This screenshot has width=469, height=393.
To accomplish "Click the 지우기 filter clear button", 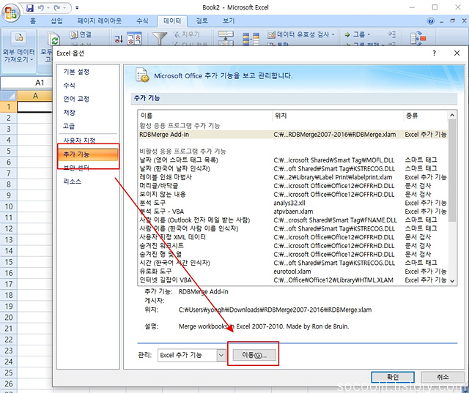I will pyautogui.click(x=186, y=34).
